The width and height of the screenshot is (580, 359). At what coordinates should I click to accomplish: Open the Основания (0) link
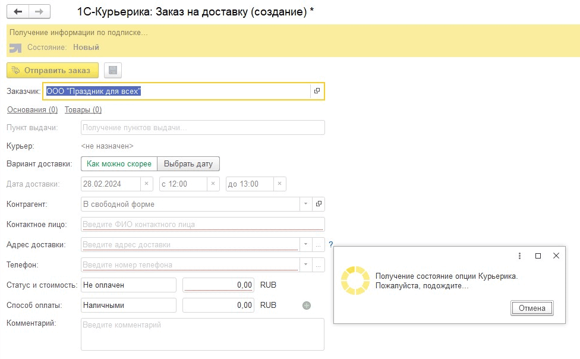coord(33,110)
